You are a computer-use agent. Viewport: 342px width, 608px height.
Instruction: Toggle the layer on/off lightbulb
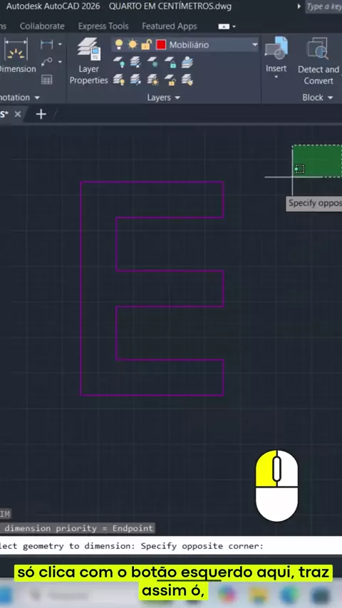point(119,45)
